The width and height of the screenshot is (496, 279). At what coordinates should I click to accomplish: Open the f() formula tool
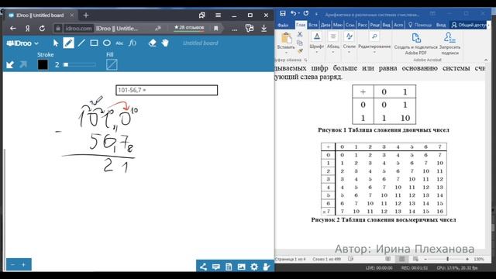pos(133,43)
